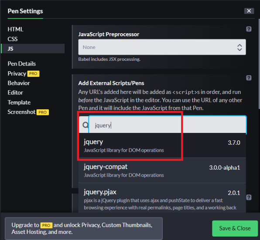
Task: Select the jquery 3.7.0 search result
Action: [162, 146]
